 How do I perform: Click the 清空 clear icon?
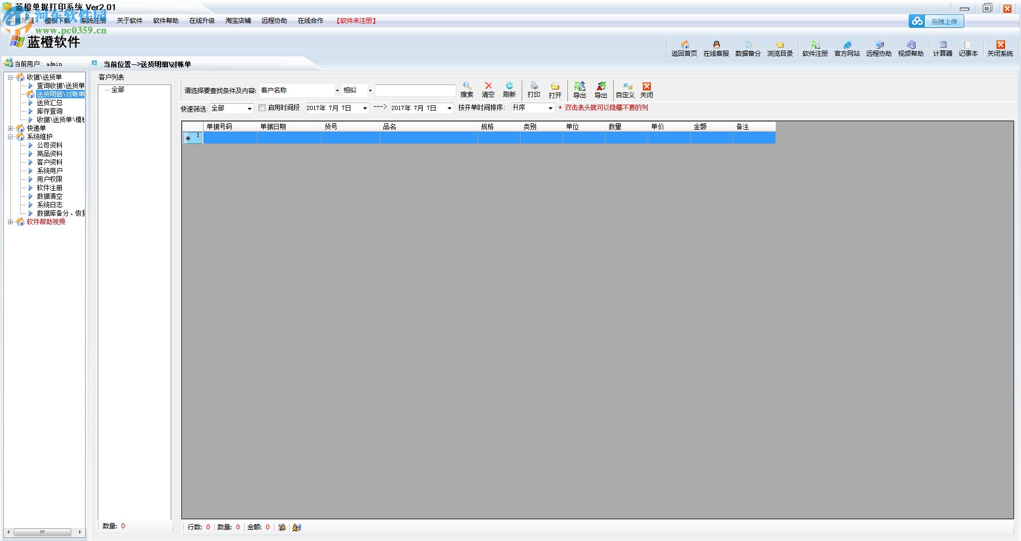(488, 90)
